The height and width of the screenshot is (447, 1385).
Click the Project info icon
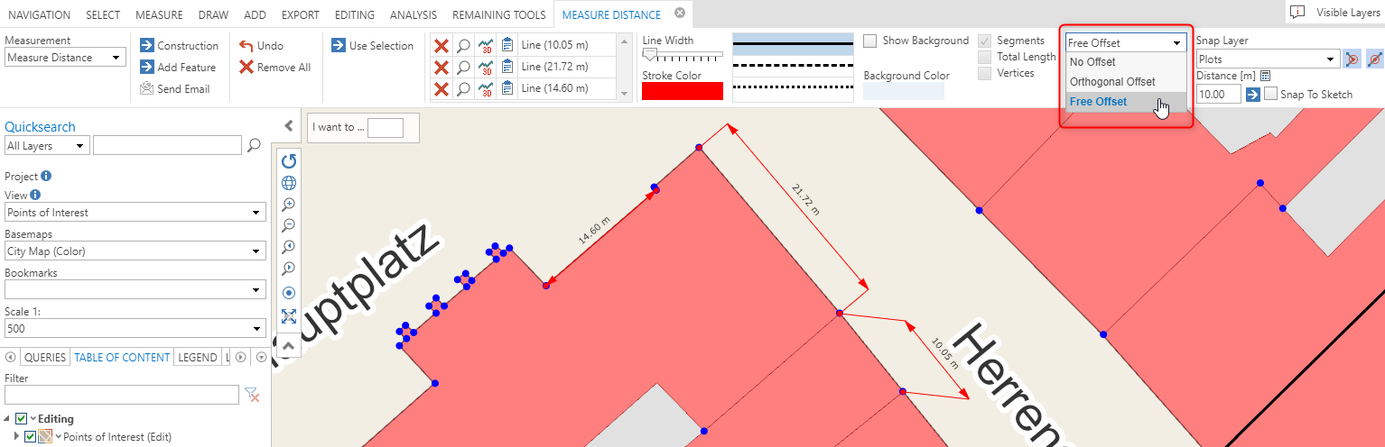pyautogui.click(x=46, y=177)
